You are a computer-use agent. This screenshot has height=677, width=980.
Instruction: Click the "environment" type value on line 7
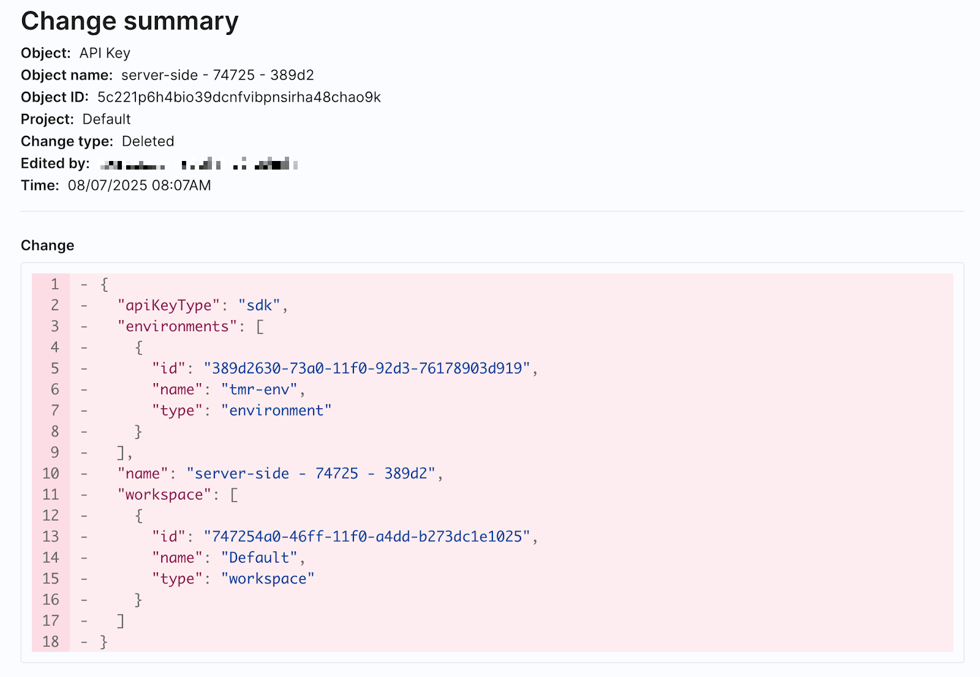[276, 411]
